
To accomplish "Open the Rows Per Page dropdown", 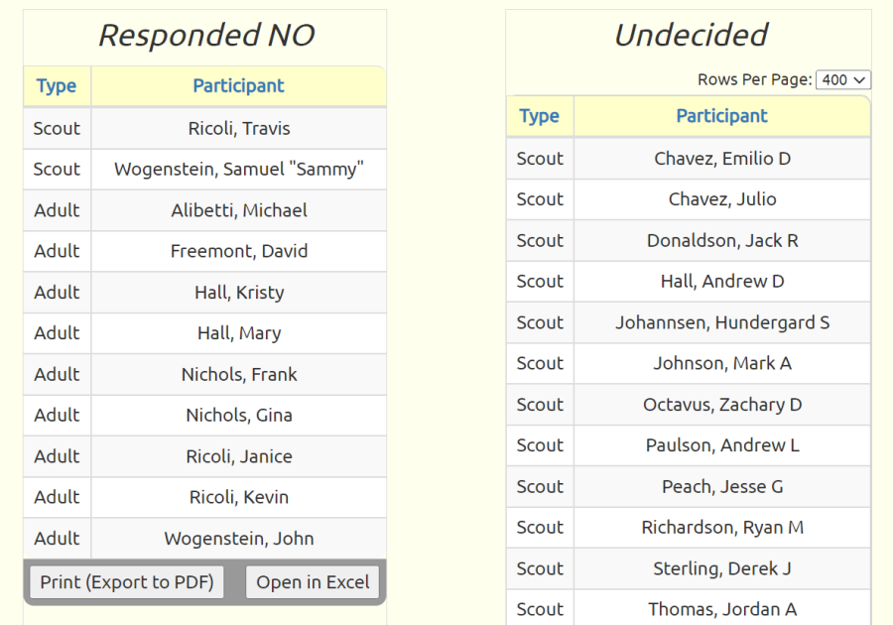I will [842, 79].
